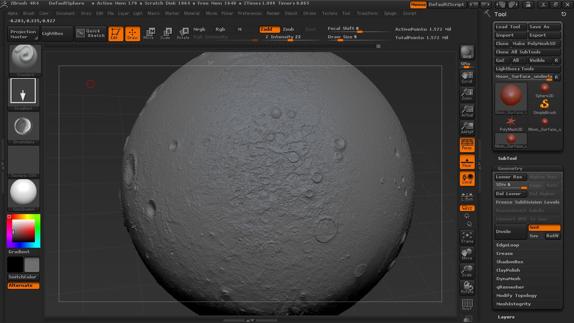The width and height of the screenshot is (574, 323).
Task: Click the Zoom canvas icon
Action: 467,94
